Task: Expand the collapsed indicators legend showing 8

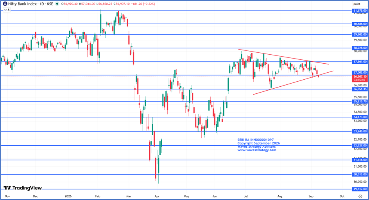Action: coord(7,10)
